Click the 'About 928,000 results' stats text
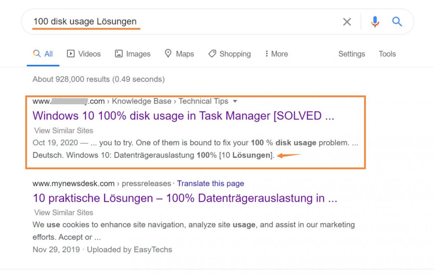 point(98,79)
